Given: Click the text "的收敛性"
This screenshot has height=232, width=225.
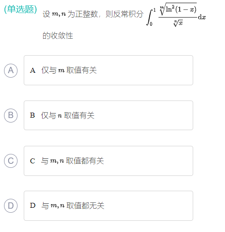Looking at the screenshot, I should 58,35.
